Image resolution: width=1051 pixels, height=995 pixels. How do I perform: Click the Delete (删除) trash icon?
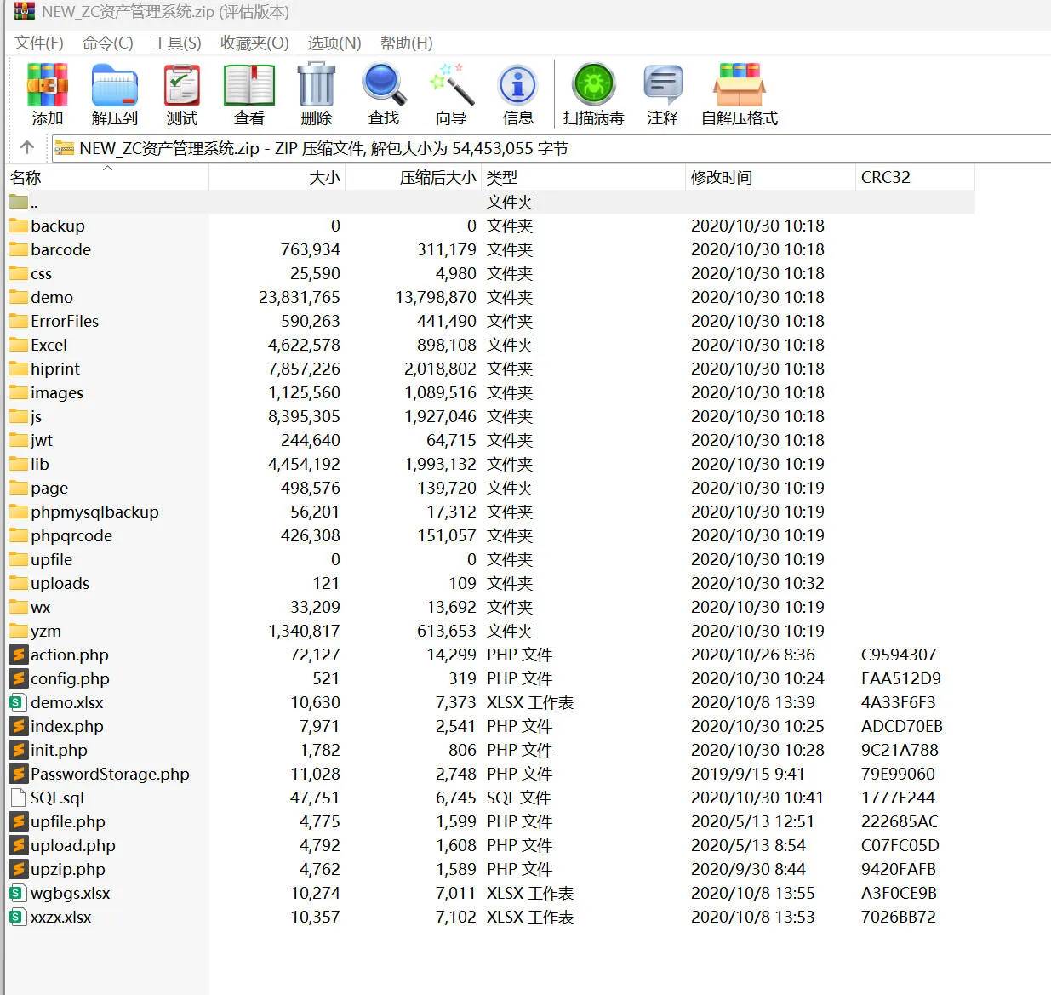(x=317, y=85)
